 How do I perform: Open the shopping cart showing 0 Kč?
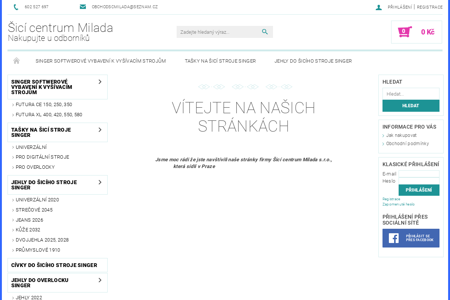pos(416,32)
